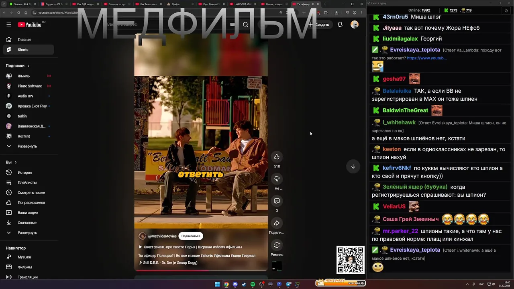514x289 pixels.
Task: Open Ваши видео in the sidebar
Action: [x=28, y=213]
